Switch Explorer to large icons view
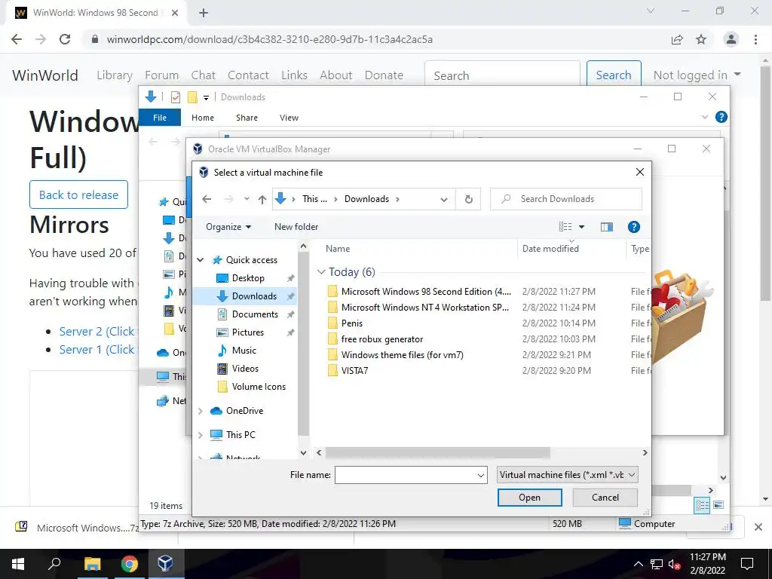 click(718, 505)
